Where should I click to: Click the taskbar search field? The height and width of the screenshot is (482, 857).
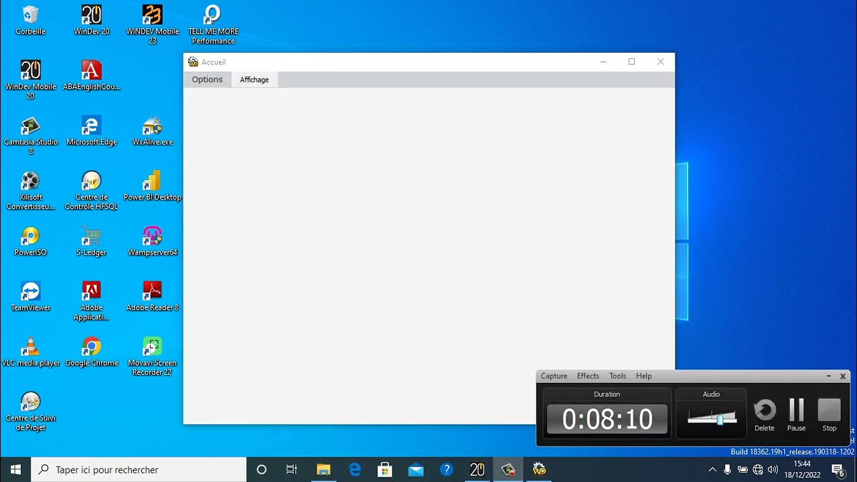(x=139, y=470)
